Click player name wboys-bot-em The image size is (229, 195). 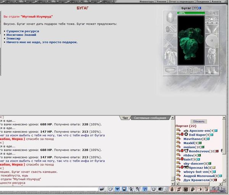tap(196, 172)
